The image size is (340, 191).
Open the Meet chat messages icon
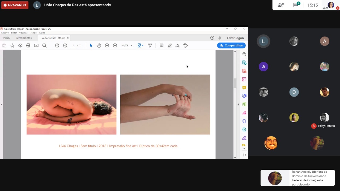pyautogui.click(x=296, y=5)
